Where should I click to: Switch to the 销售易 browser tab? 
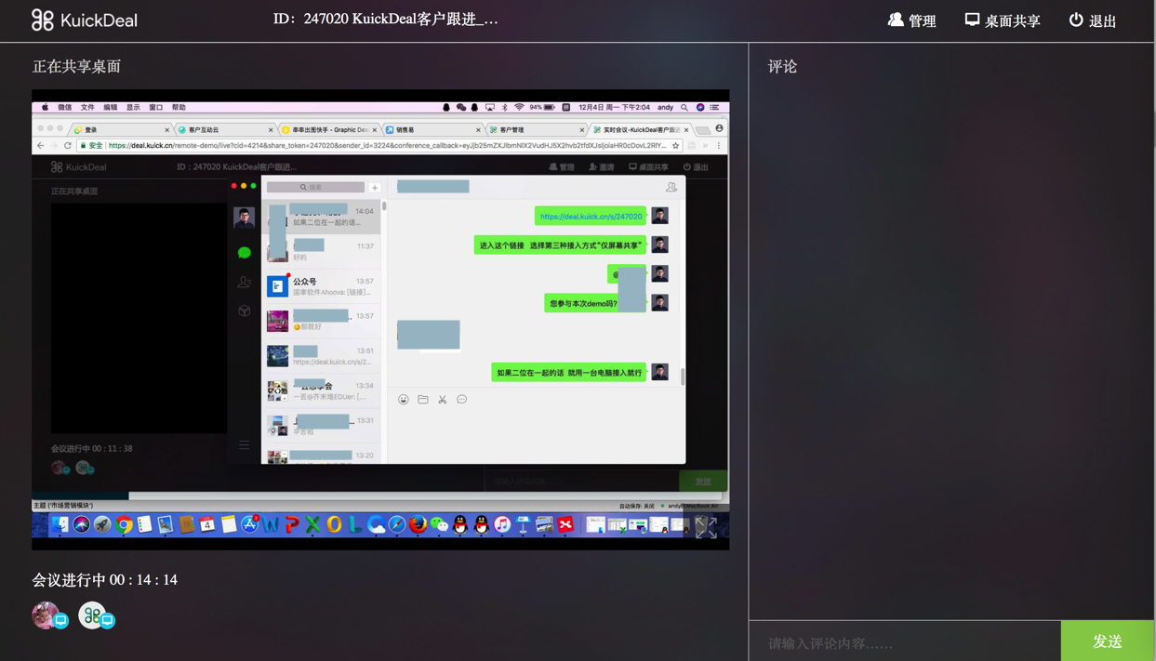click(432, 129)
